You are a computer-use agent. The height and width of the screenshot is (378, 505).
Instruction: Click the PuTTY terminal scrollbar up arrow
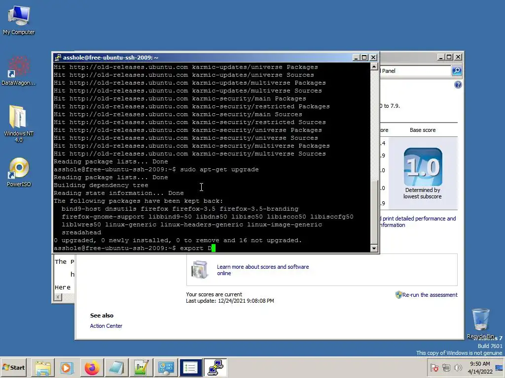(x=374, y=66)
